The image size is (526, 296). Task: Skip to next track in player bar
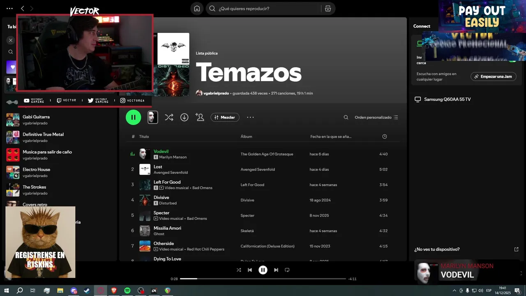(276, 270)
